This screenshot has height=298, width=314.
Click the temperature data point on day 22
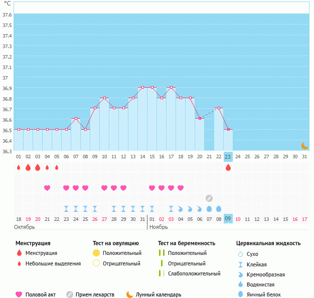(219, 108)
